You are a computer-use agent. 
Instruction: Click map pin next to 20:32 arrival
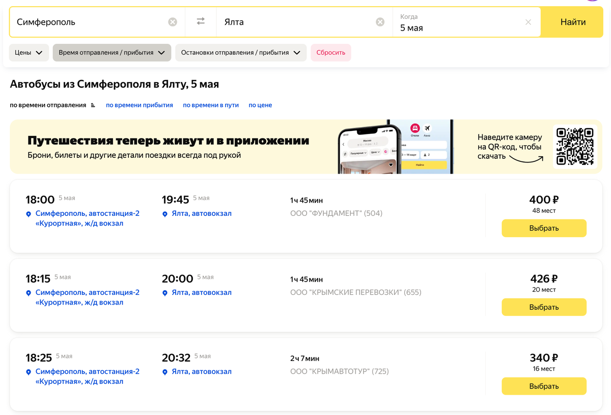165,372
